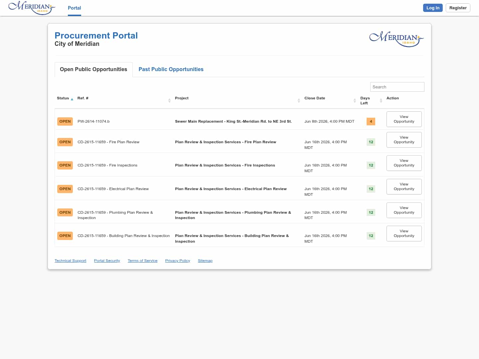This screenshot has height=359, width=479.
Task: Sort table by Project column arrows
Action: pyautogui.click(x=299, y=100)
